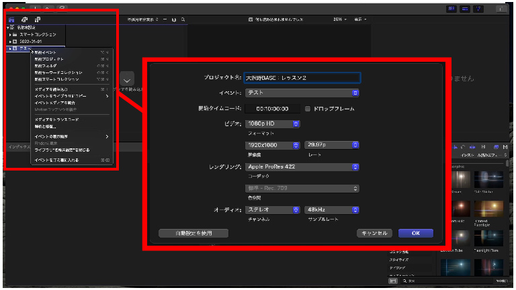Toggle the timeline visibility button at top right
This screenshot has width=516, height=290.
[x=465, y=9]
